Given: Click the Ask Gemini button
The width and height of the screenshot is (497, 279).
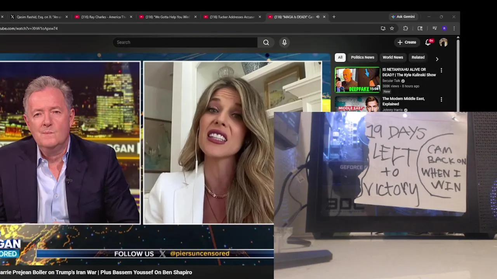Looking at the screenshot, I should [403, 17].
